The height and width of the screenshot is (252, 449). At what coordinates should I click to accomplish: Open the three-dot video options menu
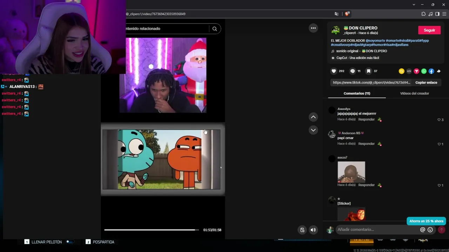coord(313,28)
